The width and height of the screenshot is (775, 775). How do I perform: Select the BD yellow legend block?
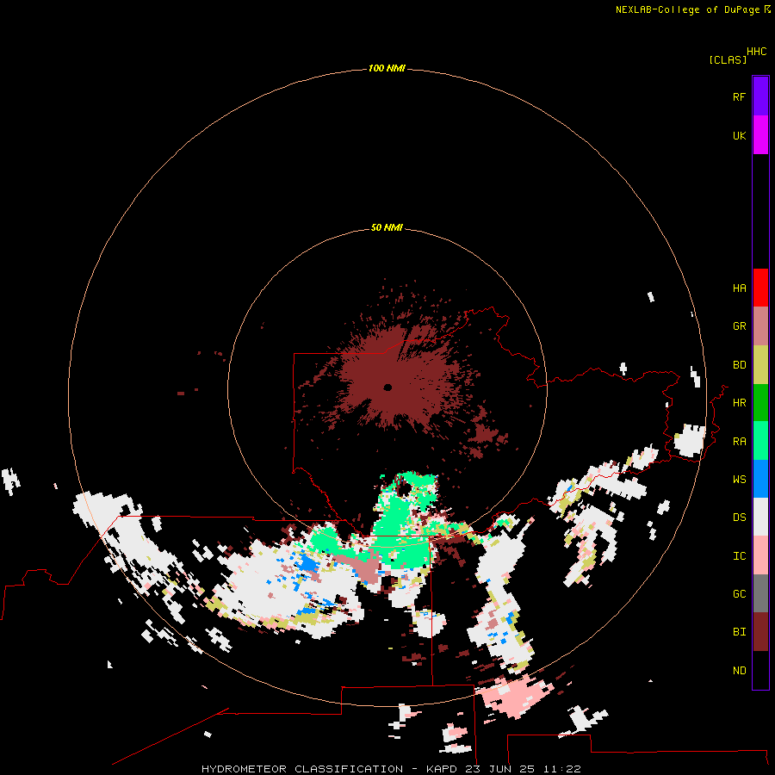[x=760, y=364]
